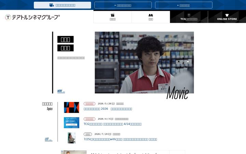Select the top tab with movie camera icon
The image size is (246, 154).
(62, 5)
